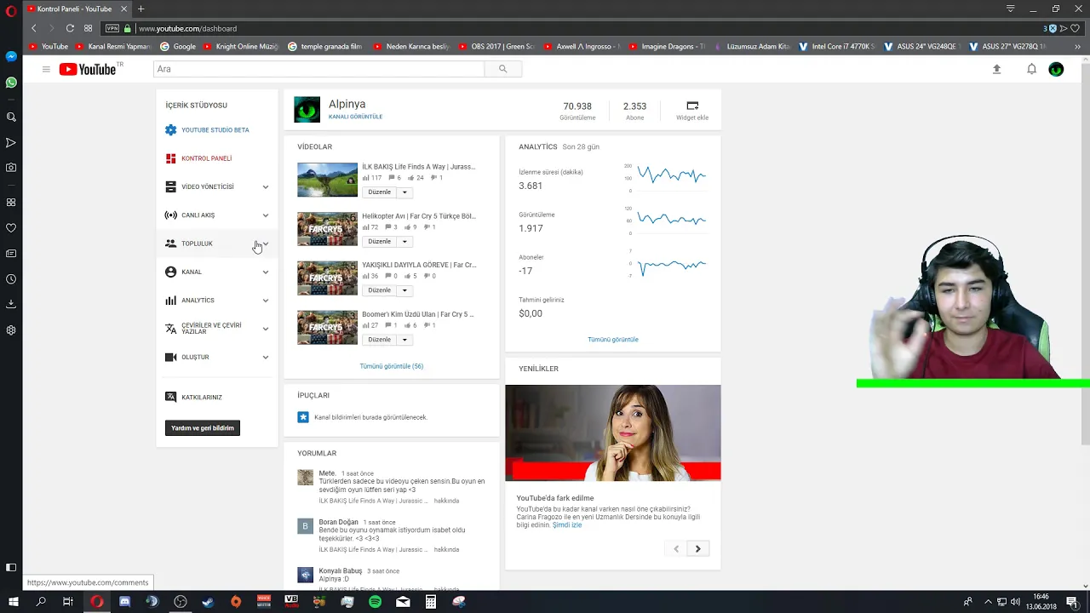Screen dimensions: 1090x613
Task: Open Opera sidebar history clock
Action: tap(11, 278)
